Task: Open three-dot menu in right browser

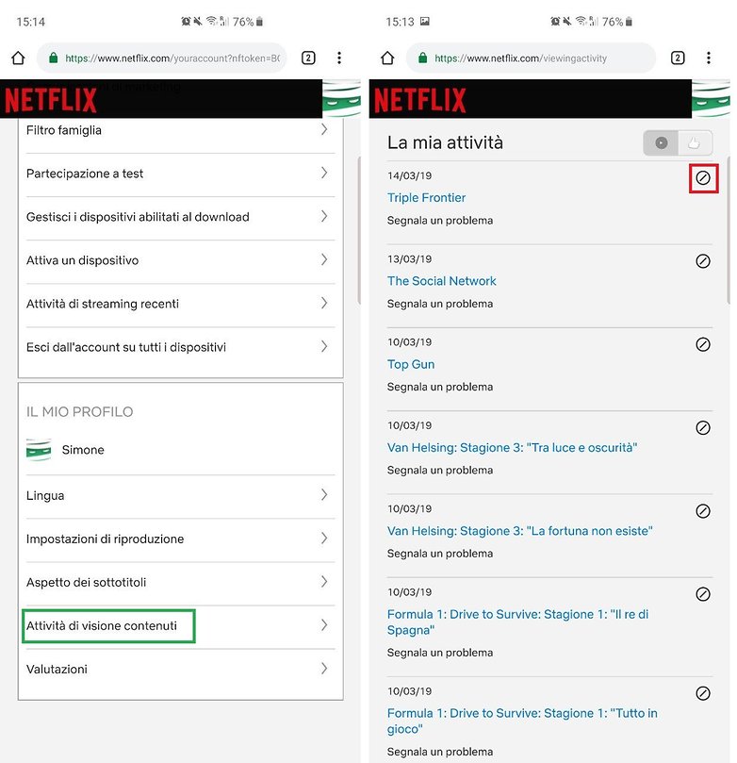Action: tap(709, 58)
